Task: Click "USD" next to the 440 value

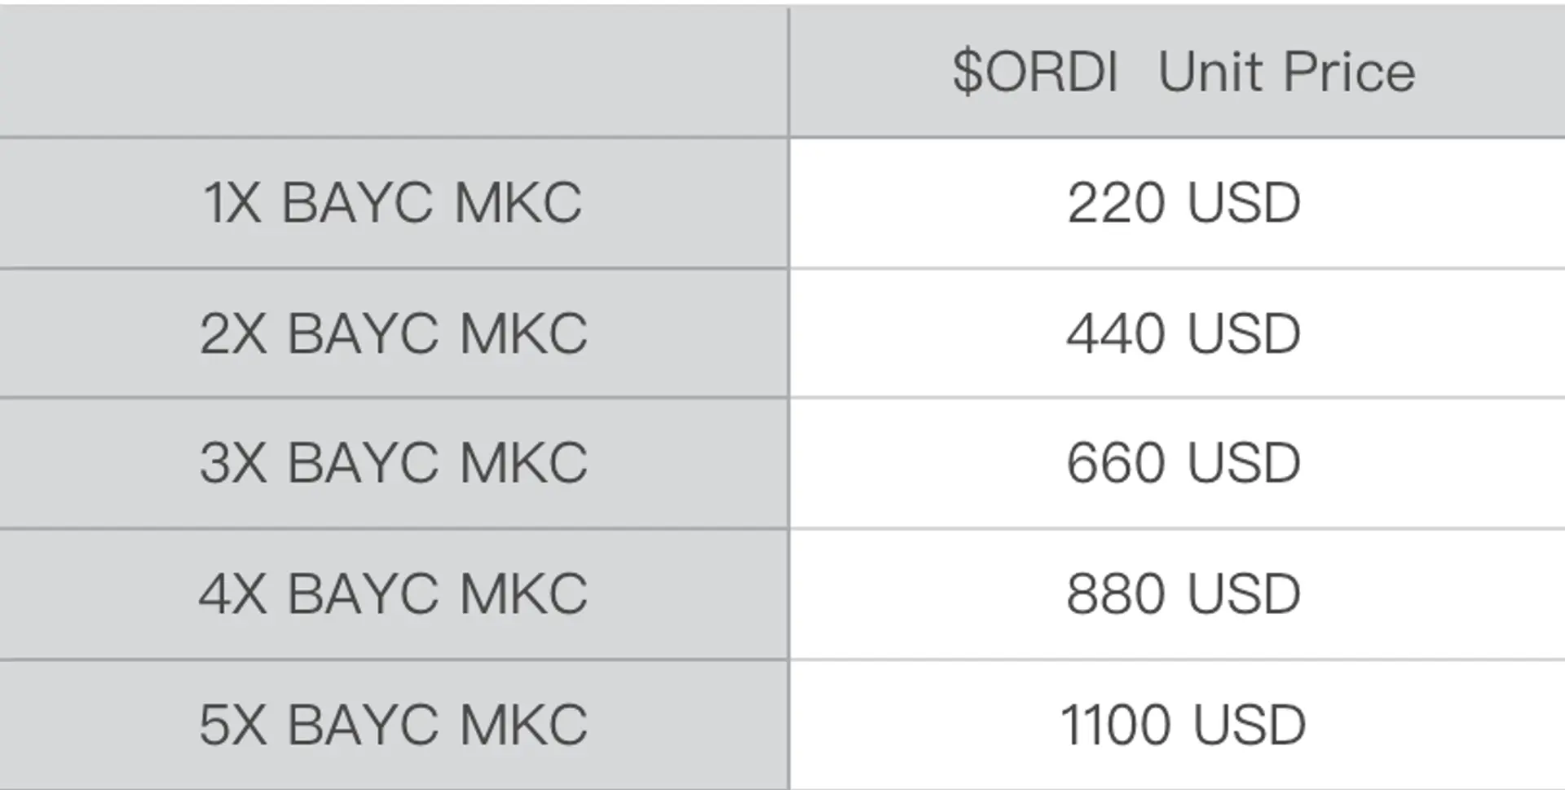Action: coord(1244,333)
